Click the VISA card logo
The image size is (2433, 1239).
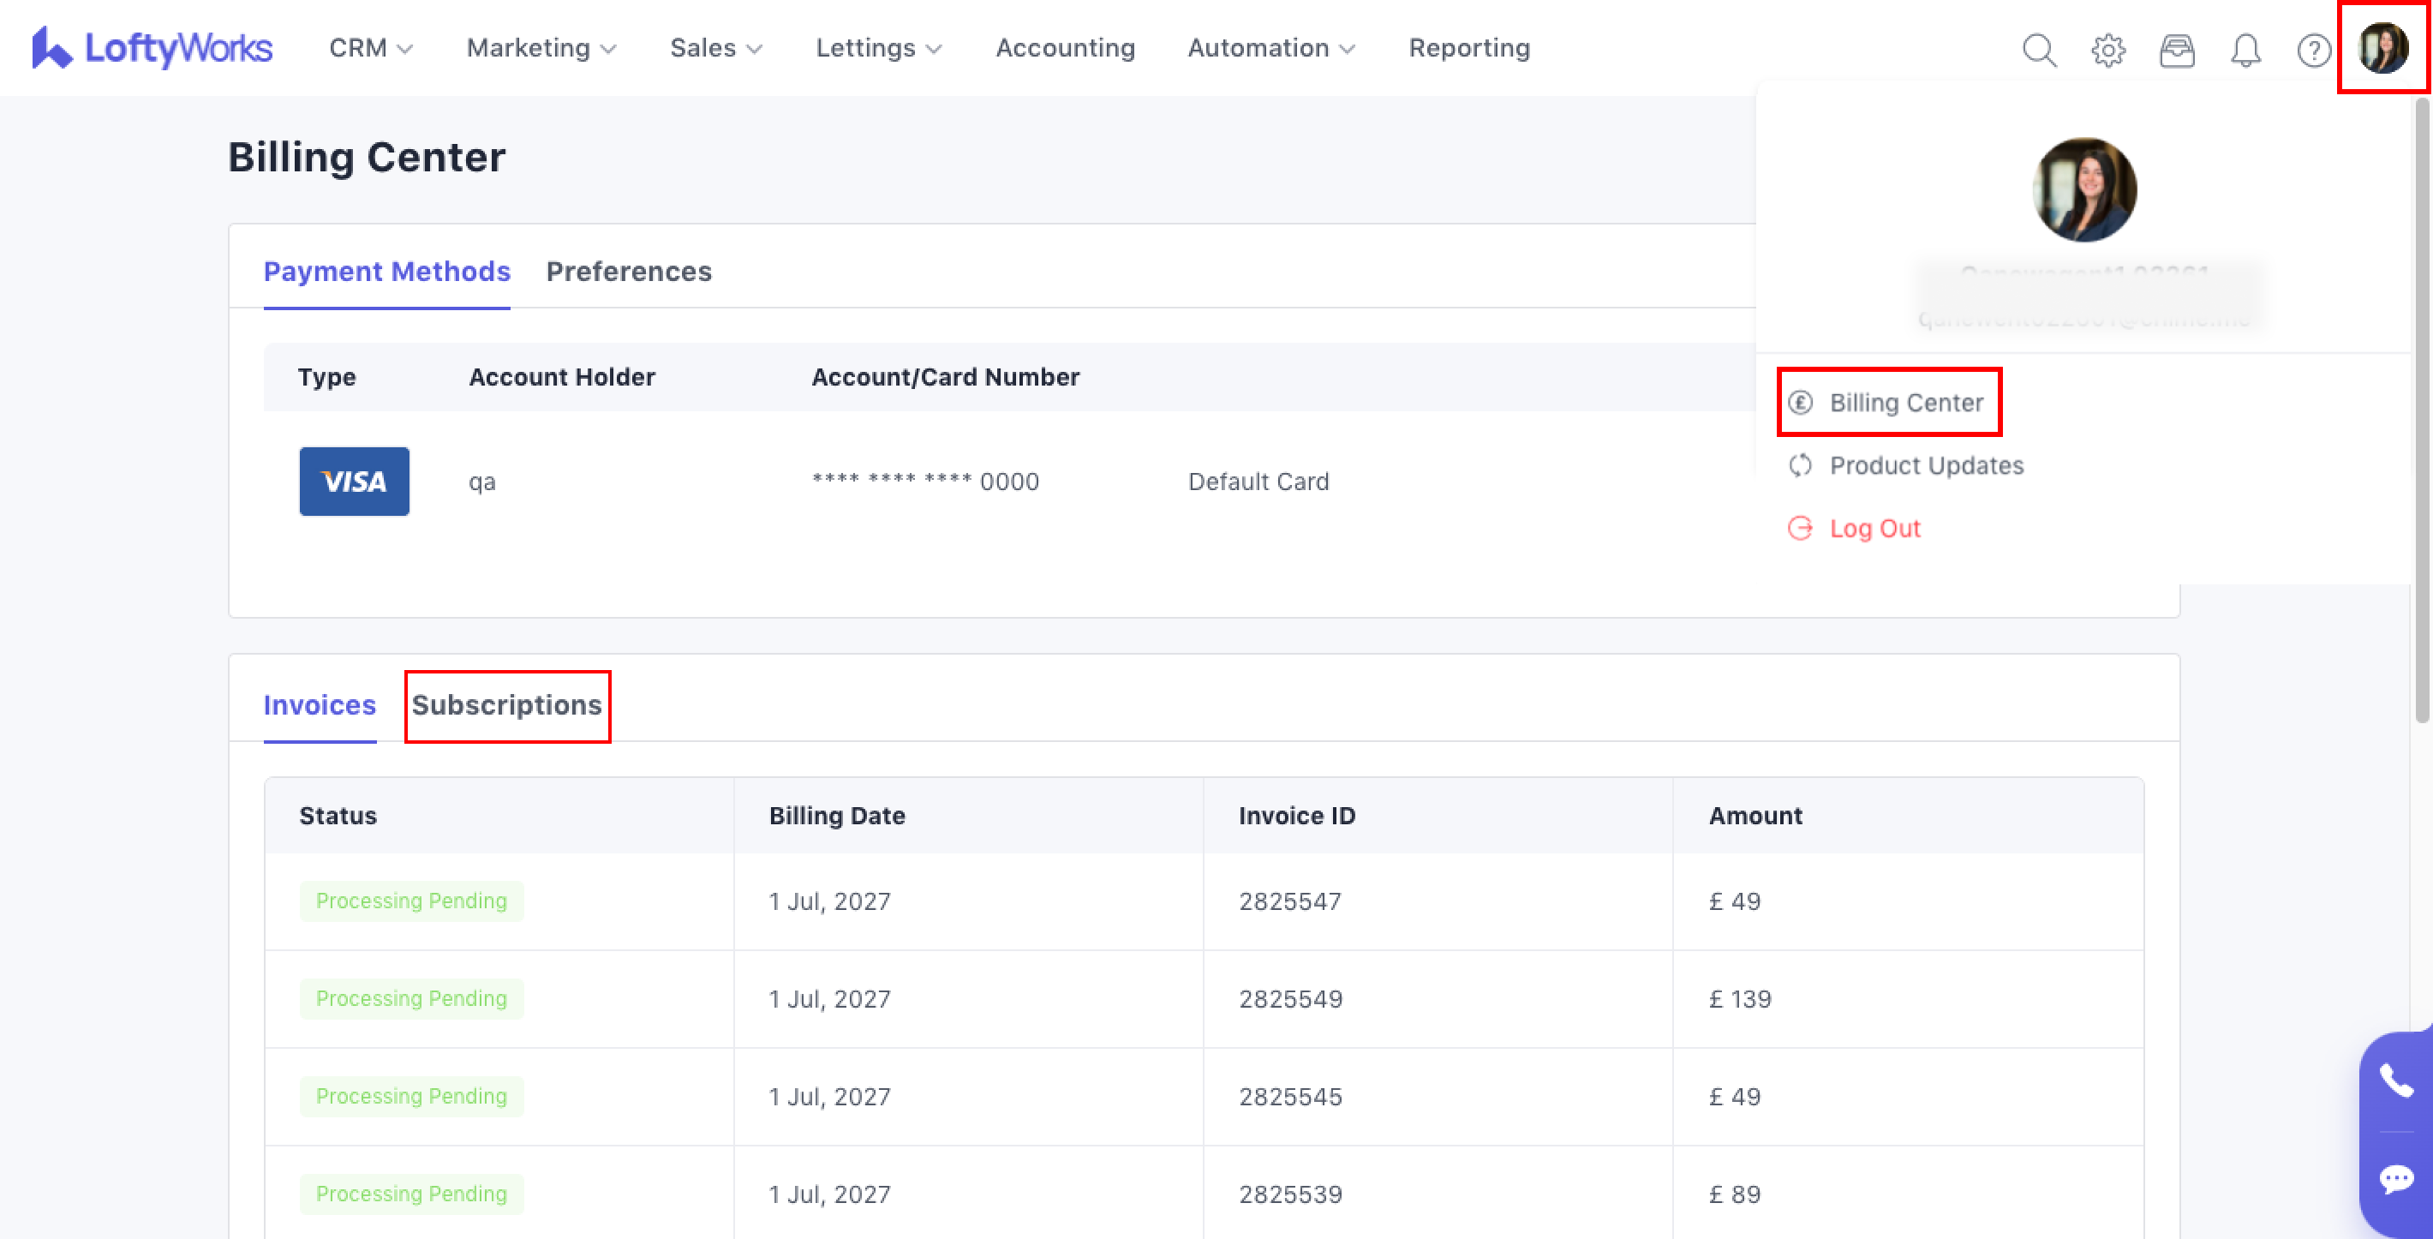[x=354, y=481]
